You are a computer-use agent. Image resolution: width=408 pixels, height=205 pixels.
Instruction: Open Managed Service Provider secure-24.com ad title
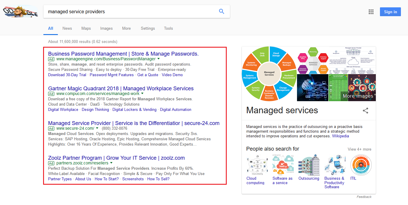(134, 123)
